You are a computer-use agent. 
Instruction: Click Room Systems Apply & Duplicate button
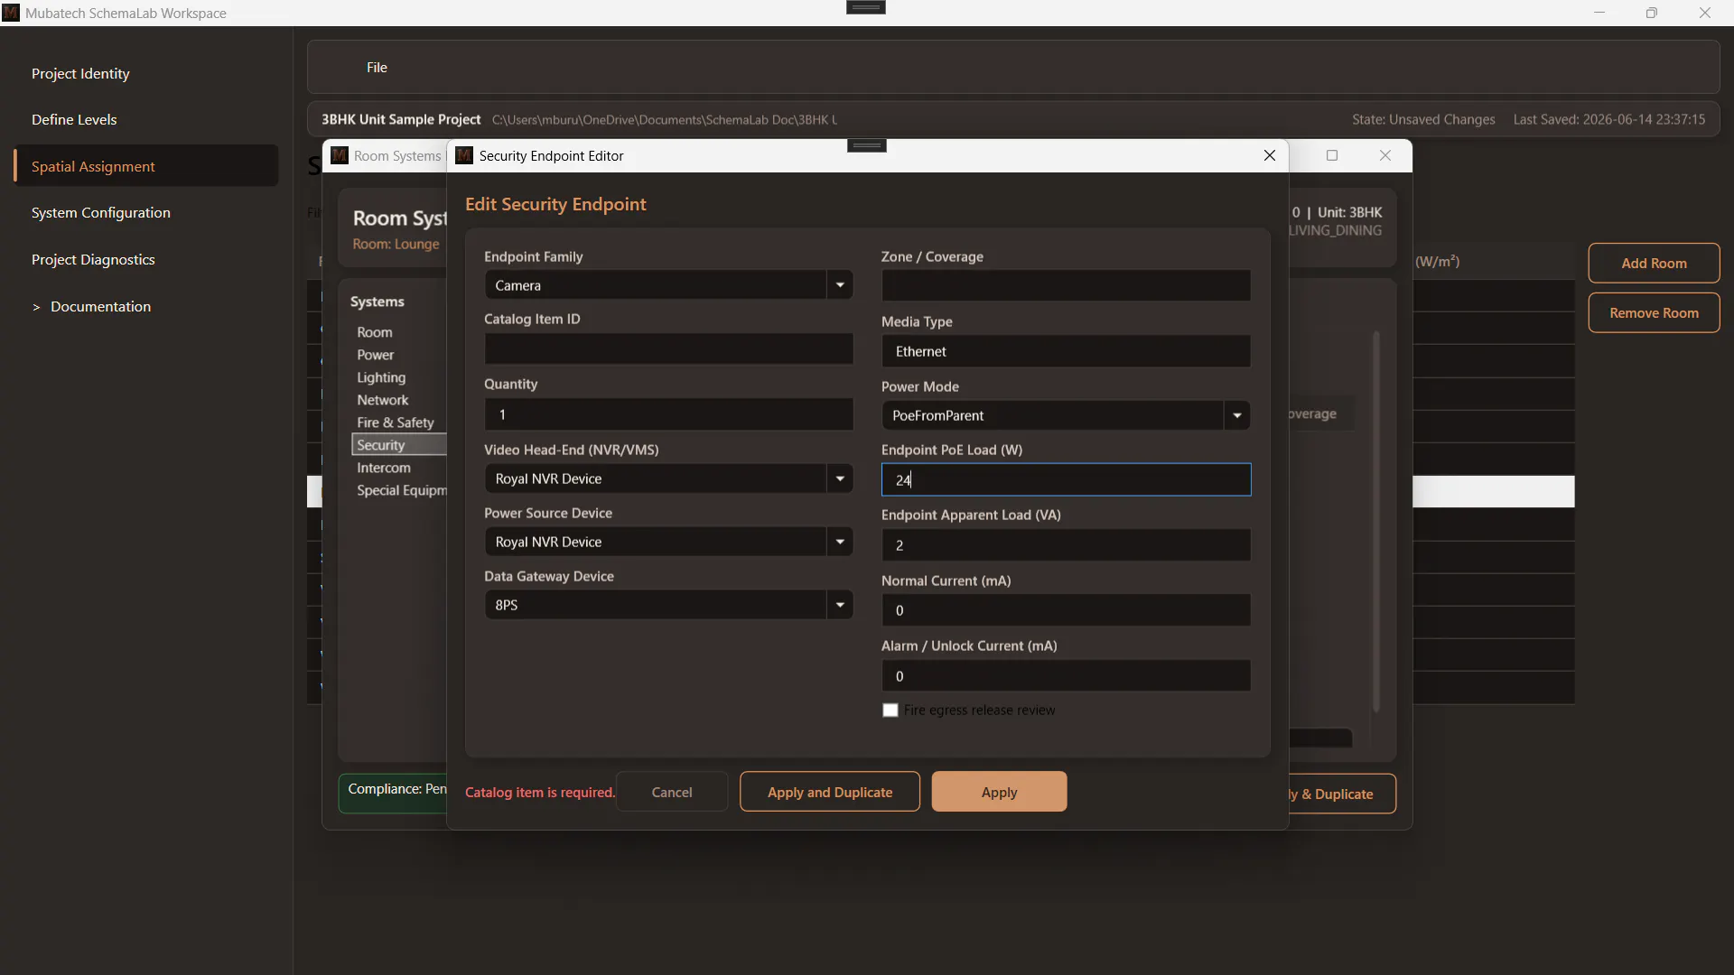click(1341, 794)
